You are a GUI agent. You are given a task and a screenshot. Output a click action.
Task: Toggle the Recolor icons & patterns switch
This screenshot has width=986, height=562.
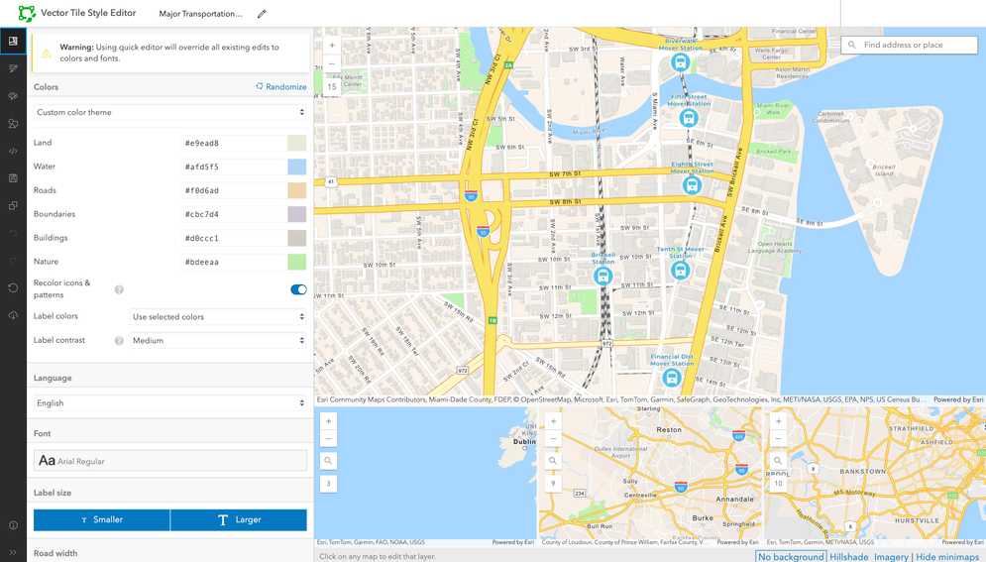coord(297,289)
